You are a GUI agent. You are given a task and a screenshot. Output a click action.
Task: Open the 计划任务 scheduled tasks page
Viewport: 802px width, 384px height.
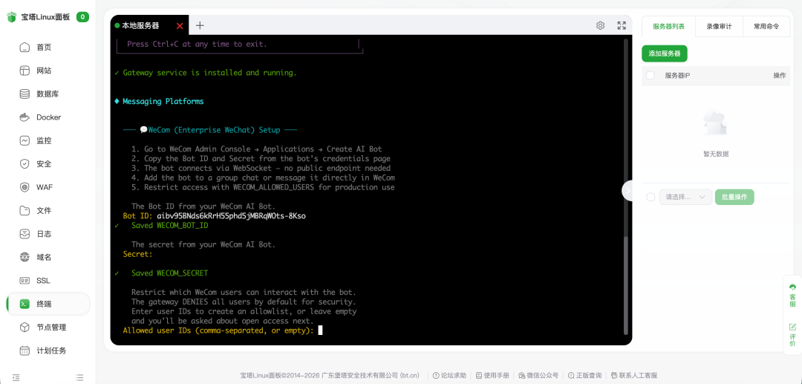(x=48, y=351)
